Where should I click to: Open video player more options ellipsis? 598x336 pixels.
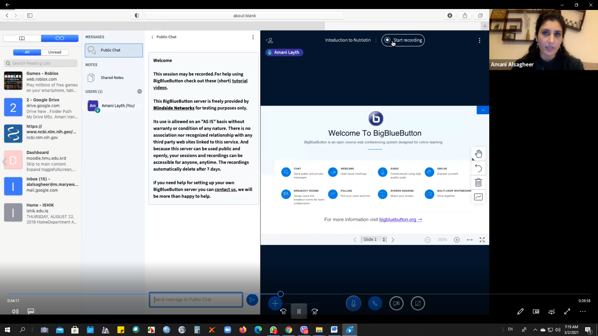[x=583, y=311]
